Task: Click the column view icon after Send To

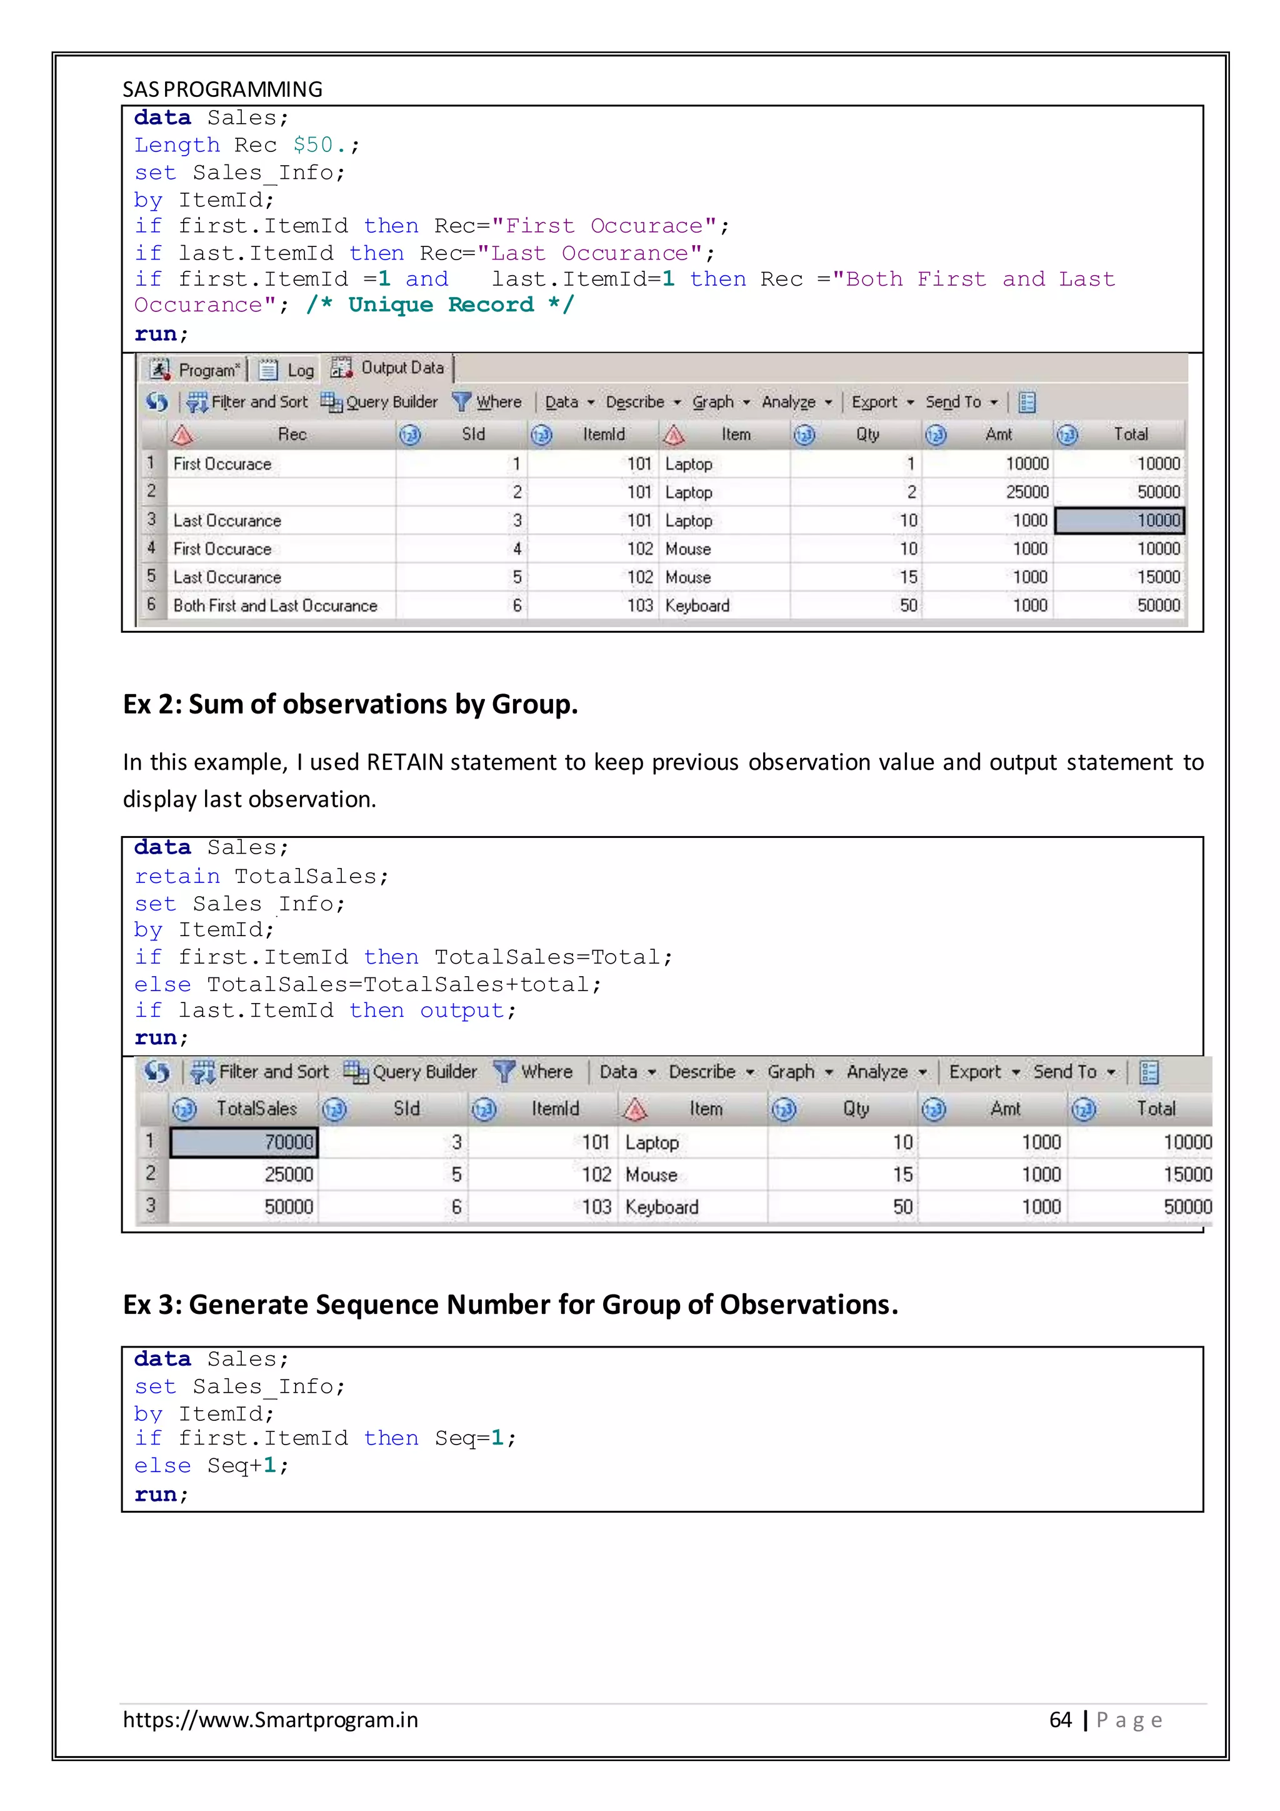Action: [x=1026, y=403]
